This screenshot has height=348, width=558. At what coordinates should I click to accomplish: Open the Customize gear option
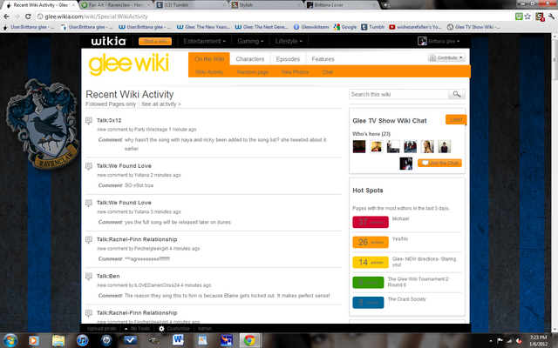[174, 329]
